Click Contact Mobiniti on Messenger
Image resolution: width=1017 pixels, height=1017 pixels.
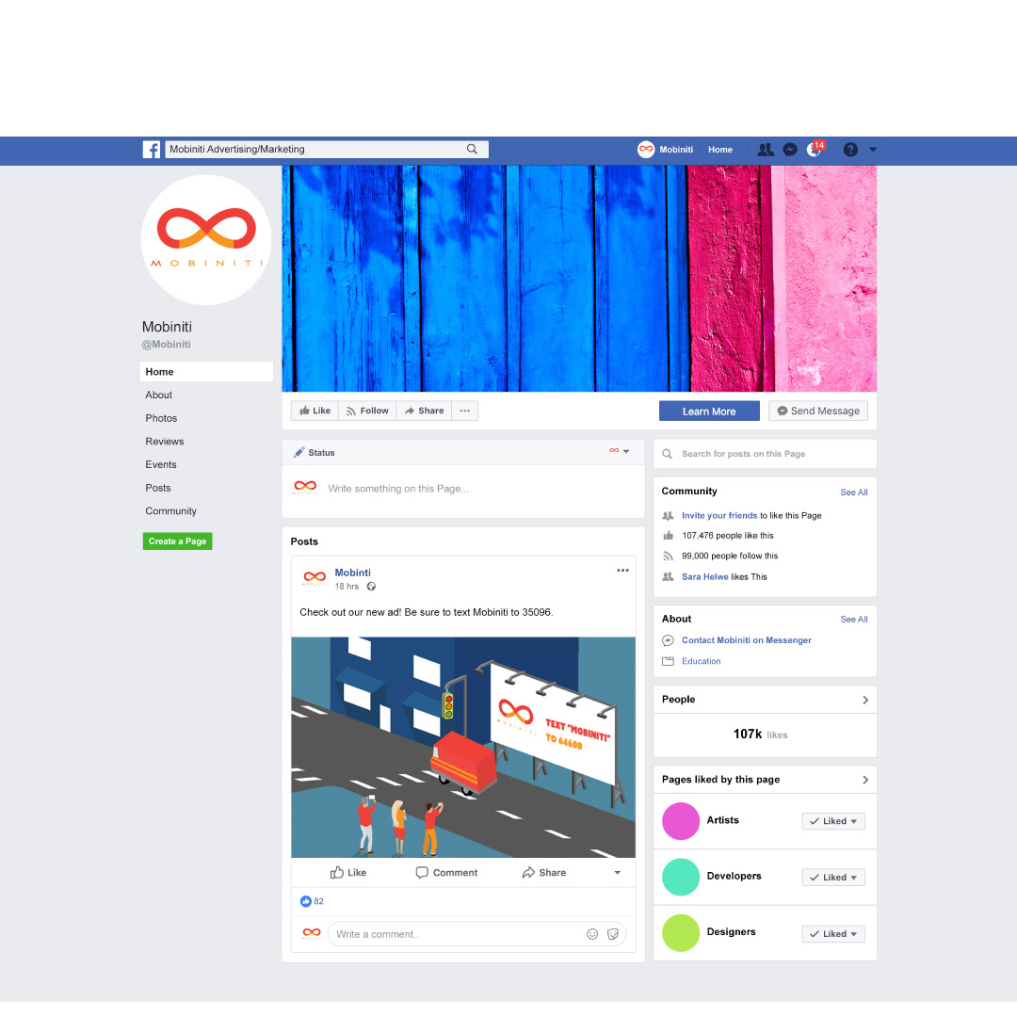coord(747,640)
